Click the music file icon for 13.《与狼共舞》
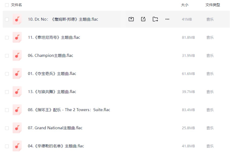This screenshot has height=154, width=230. (17, 92)
